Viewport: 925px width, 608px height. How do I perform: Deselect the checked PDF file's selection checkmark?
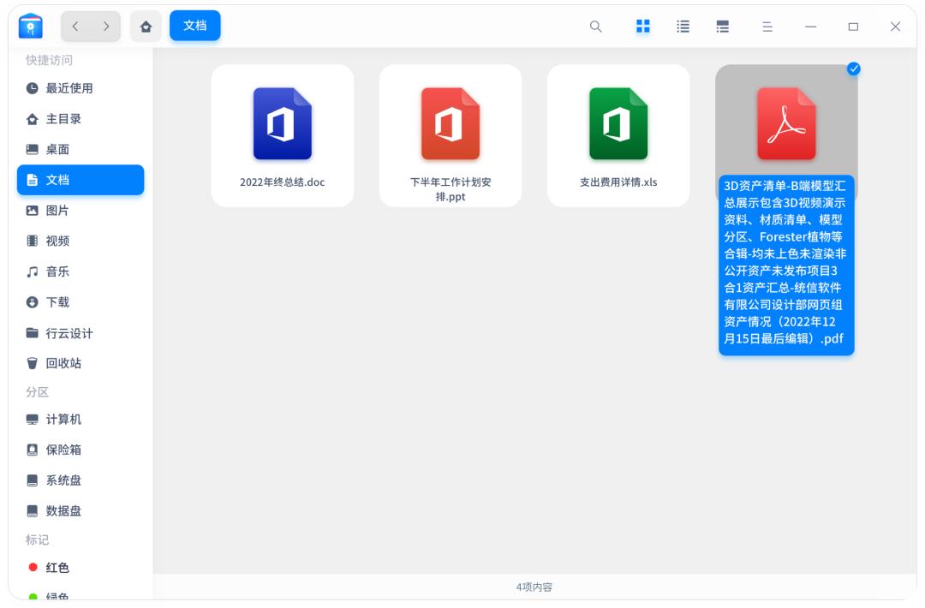point(853,69)
